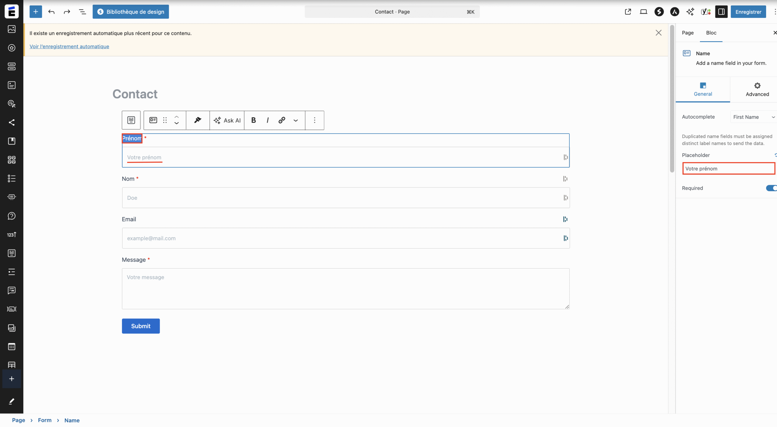Click the Ask AI toolbar button
The height and width of the screenshot is (427, 777).
[x=227, y=120]
